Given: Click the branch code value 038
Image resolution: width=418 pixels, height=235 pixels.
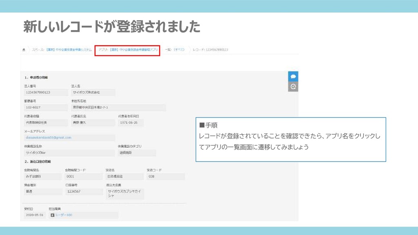Looking at the screenshot, I should 166,176.
